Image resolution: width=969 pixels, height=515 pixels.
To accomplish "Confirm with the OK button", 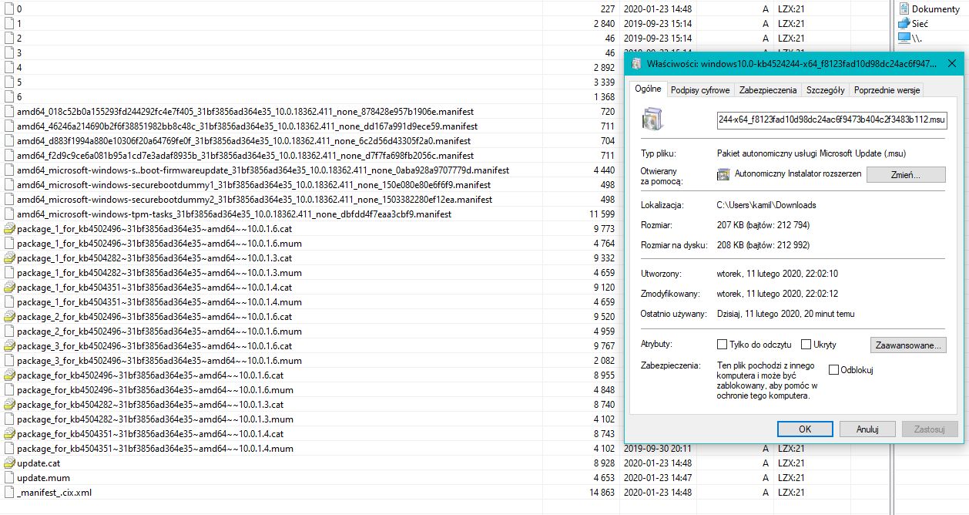I will 805,429.
